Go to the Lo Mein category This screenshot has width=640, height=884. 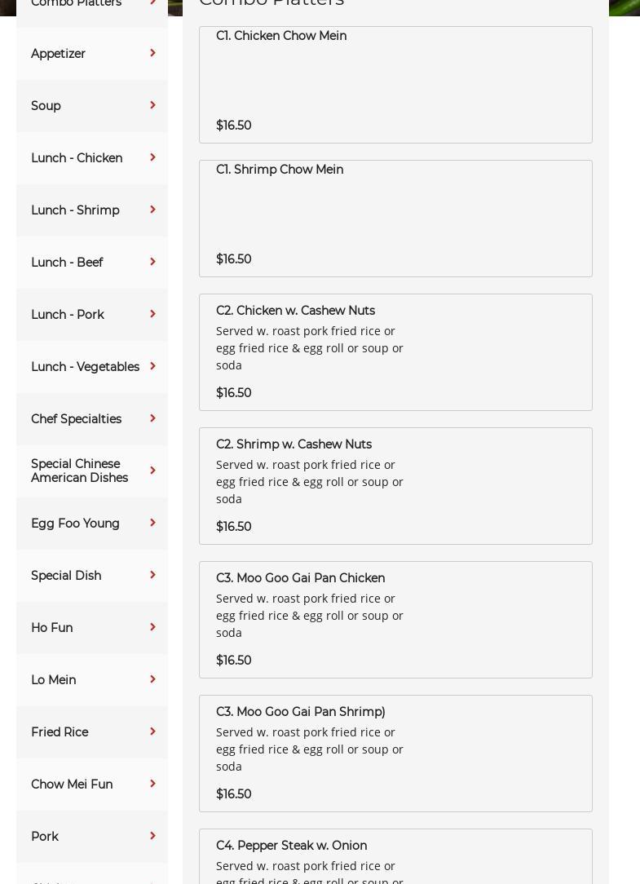[54, 680]
